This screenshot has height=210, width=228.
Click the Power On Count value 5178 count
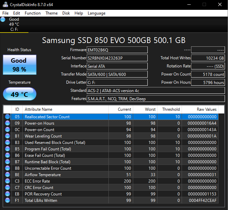pos(208,74)
